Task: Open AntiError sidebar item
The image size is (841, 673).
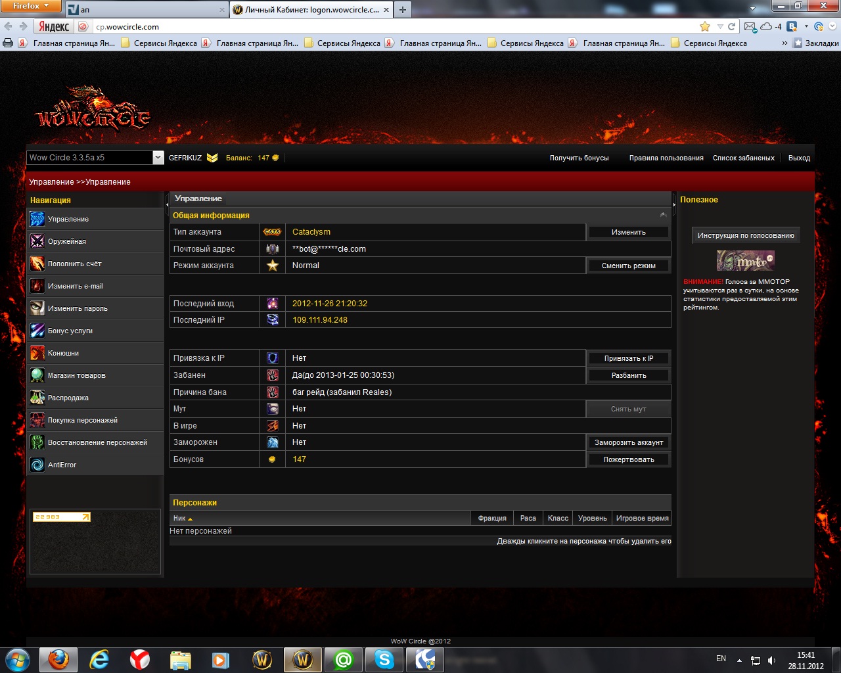Action: [x=95, y=465]
